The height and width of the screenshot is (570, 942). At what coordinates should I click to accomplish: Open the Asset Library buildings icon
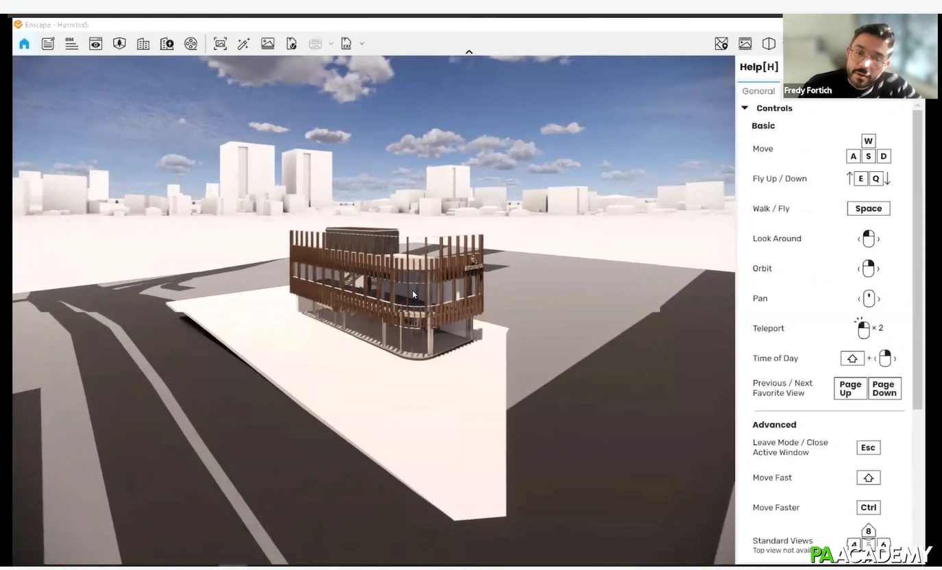[x=142, y=43]
